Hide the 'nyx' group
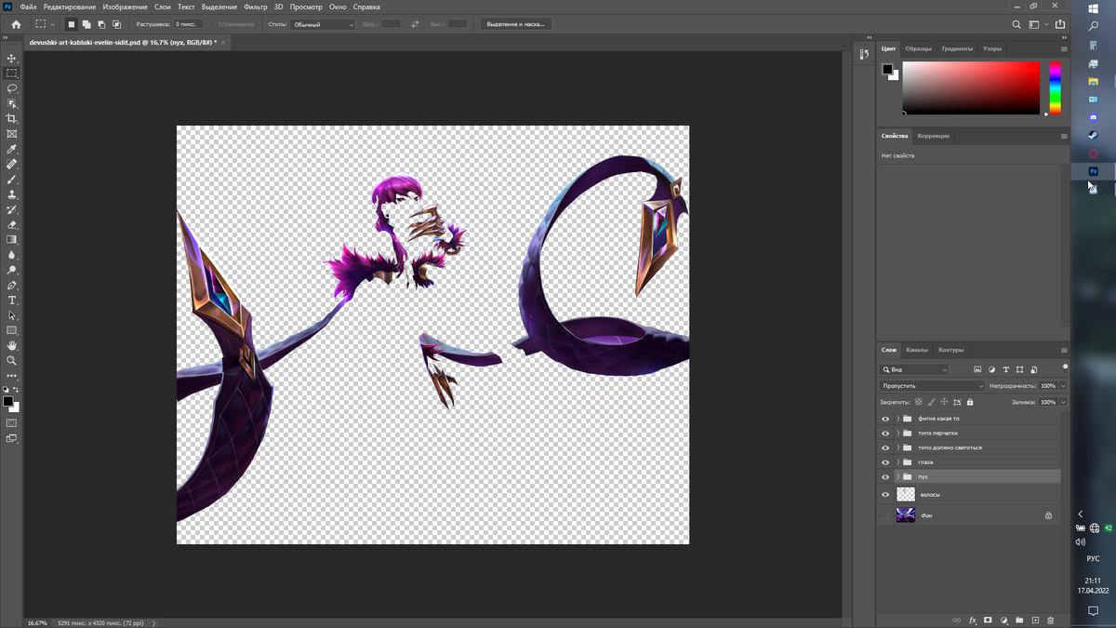 point(885,476)
